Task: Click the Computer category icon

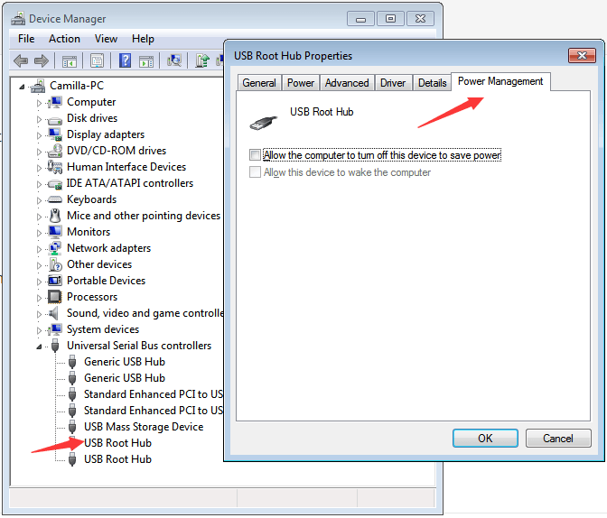Action: 54,103
